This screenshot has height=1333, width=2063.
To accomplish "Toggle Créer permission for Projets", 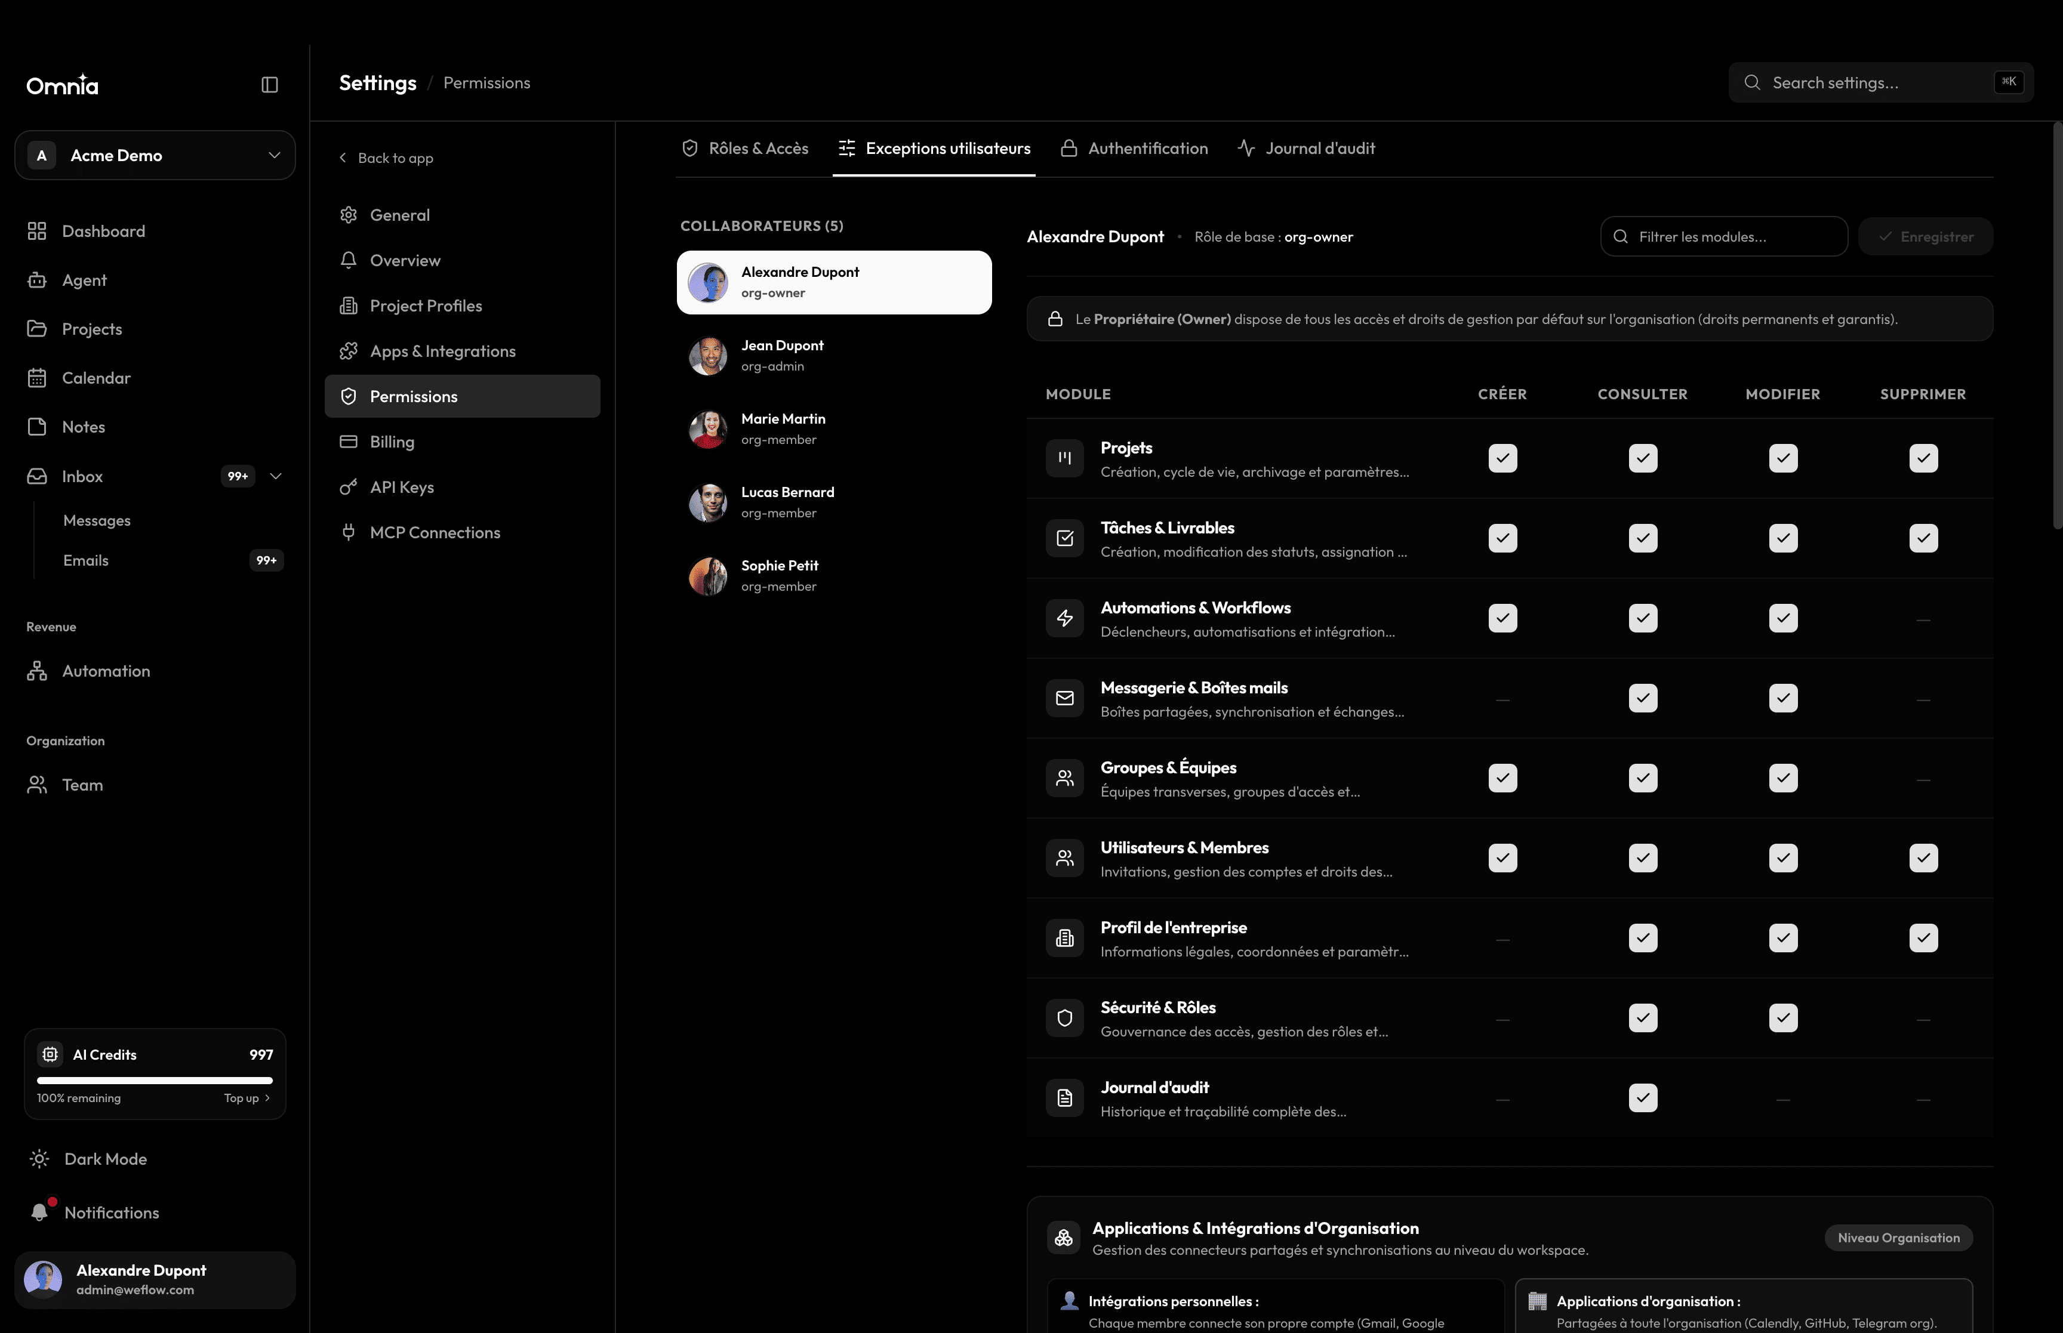I will tap(1503, 458).
